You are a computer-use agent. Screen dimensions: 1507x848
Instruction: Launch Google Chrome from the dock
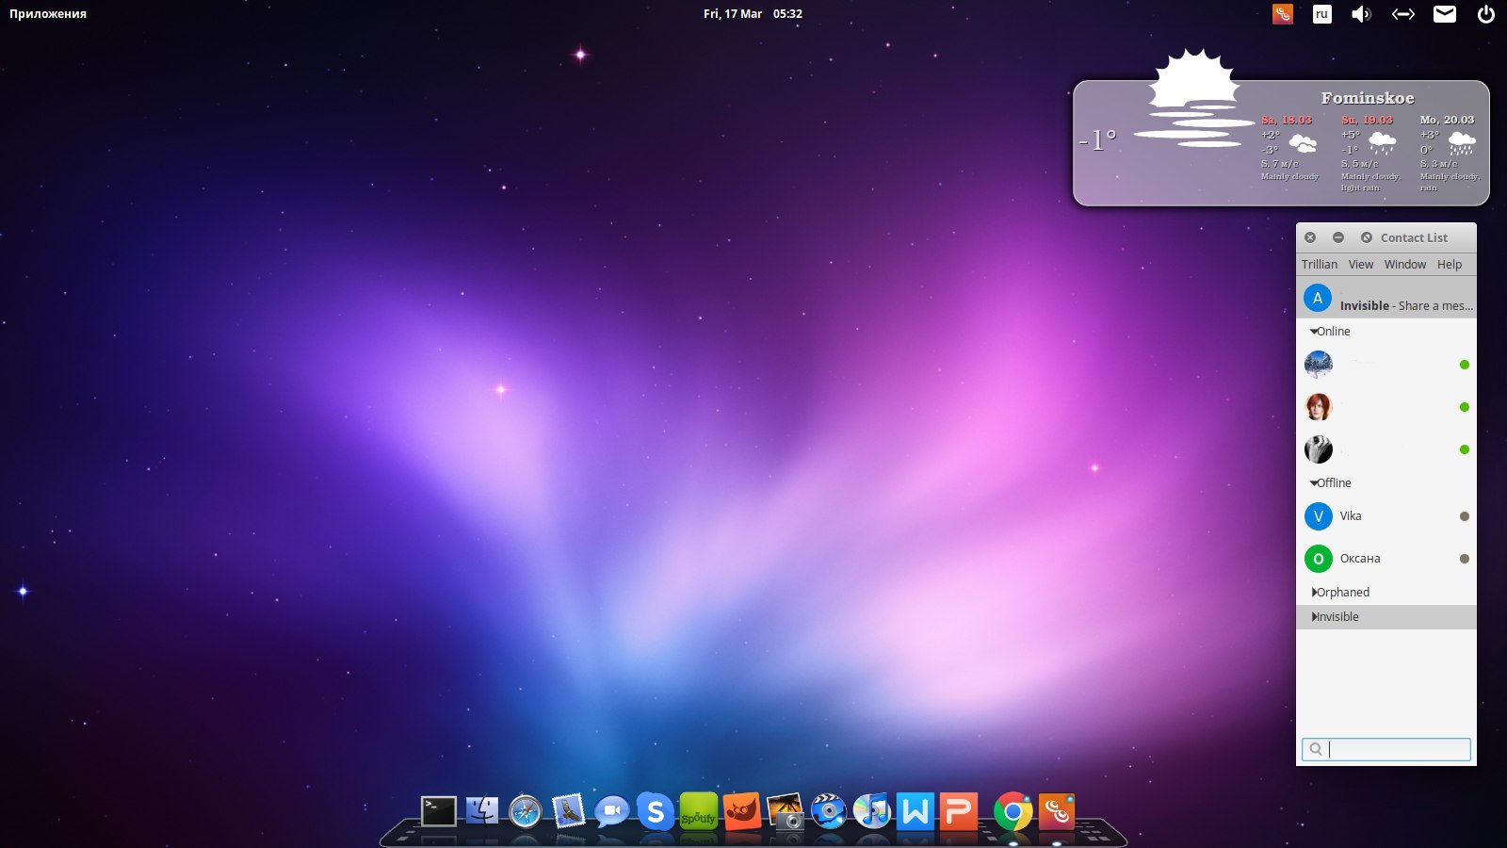pos(1013,811)
